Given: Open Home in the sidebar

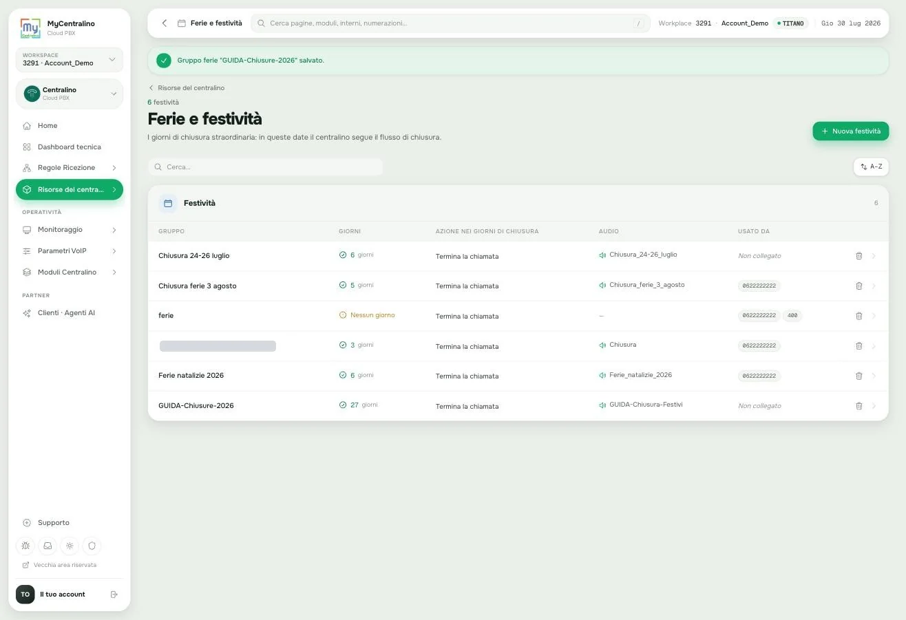Looking at the screenshot, I should pyautogui.click(x=69, y=126).
